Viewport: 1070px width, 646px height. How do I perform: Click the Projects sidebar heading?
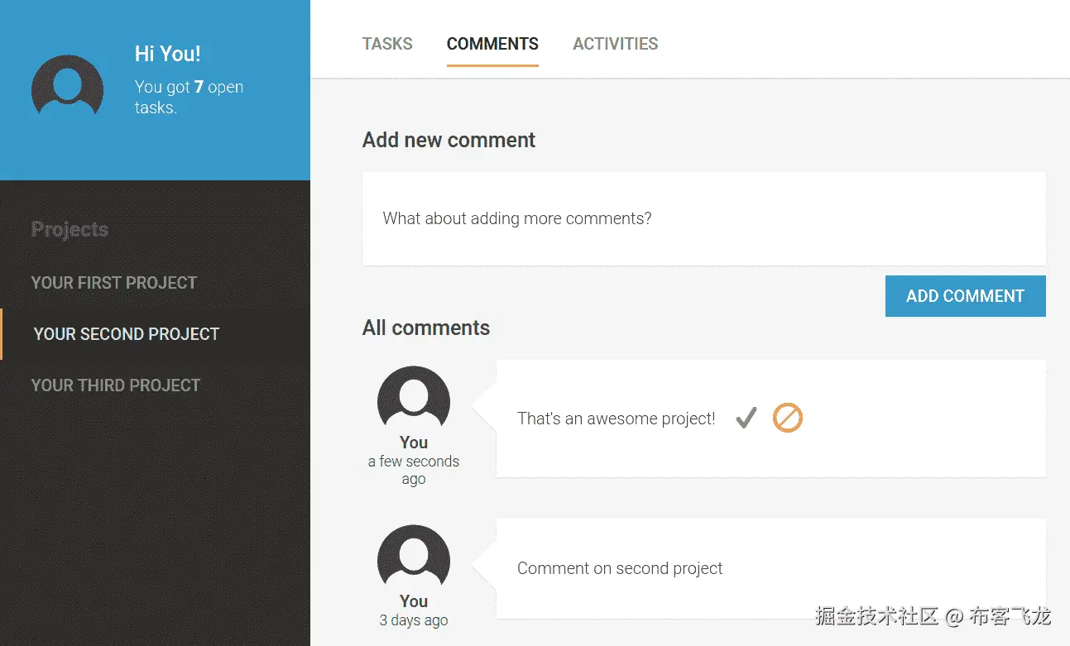coord(70,229)
